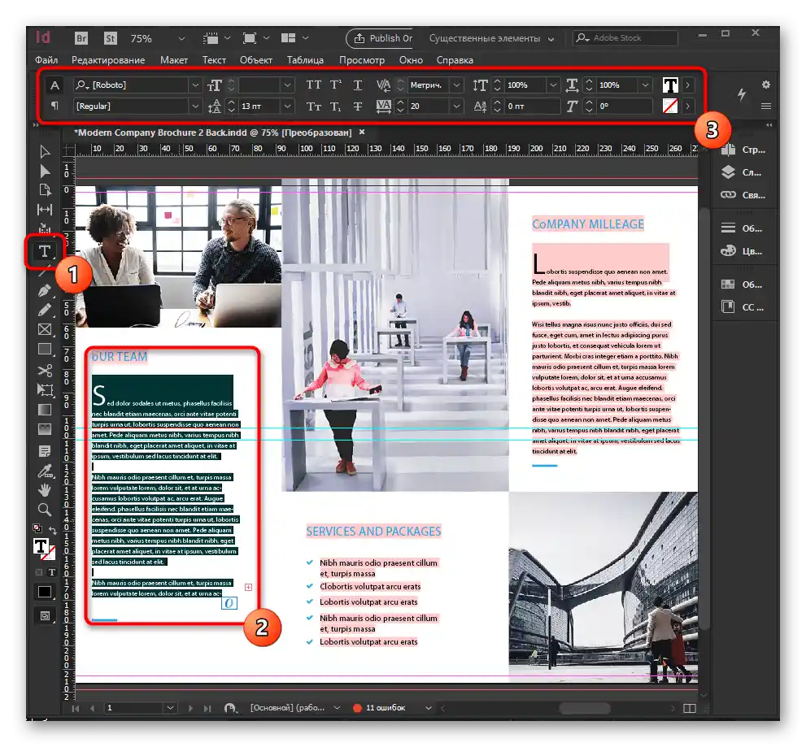Choose the Hand tool

pos(45,489)
